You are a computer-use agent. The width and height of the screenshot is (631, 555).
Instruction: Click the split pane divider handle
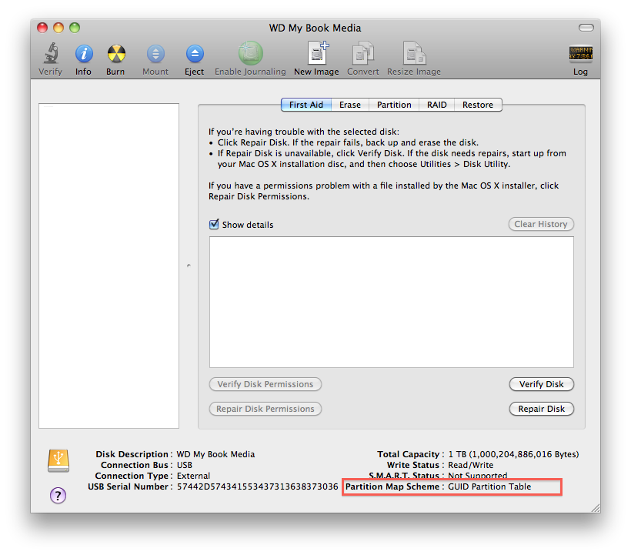point(189,266)
